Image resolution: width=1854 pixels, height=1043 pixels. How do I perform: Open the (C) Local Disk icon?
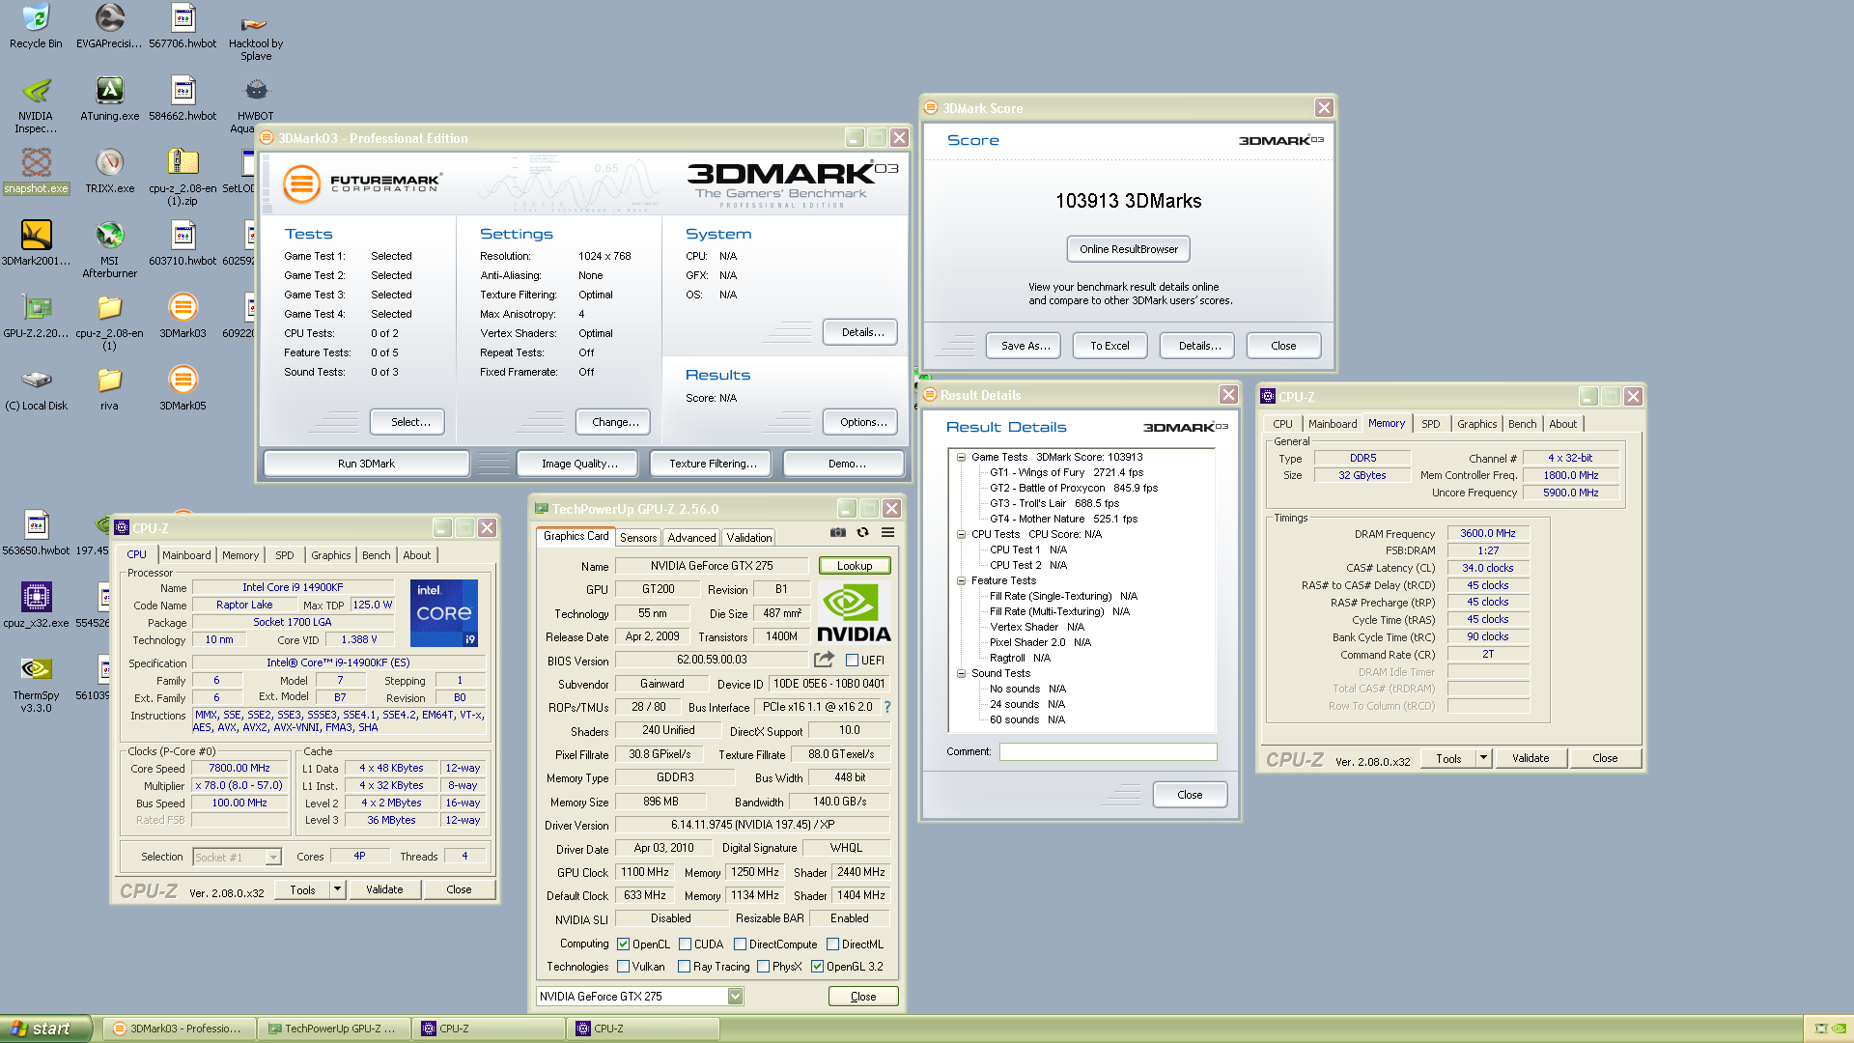36,388
